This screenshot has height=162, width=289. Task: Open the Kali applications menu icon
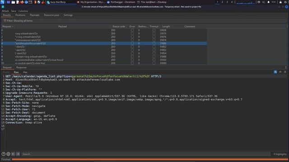tap(2, 2)
